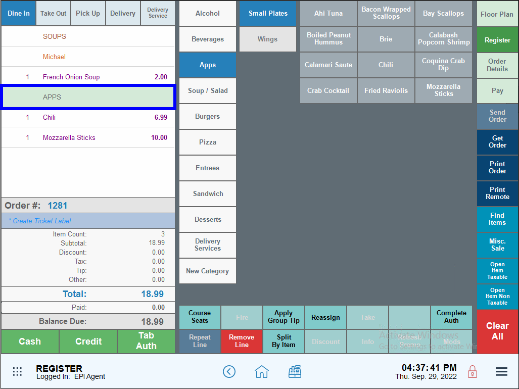Select the Small Plates subcategory
This screenshot has width=519, height=389.
268,13
